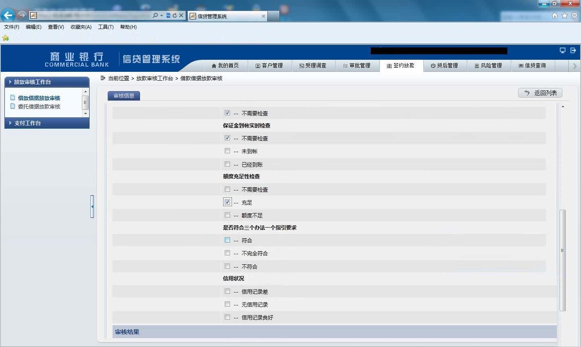Open the 审批管理 tab
The height and width of the screenshot is (347, 581).
(357, 65)
